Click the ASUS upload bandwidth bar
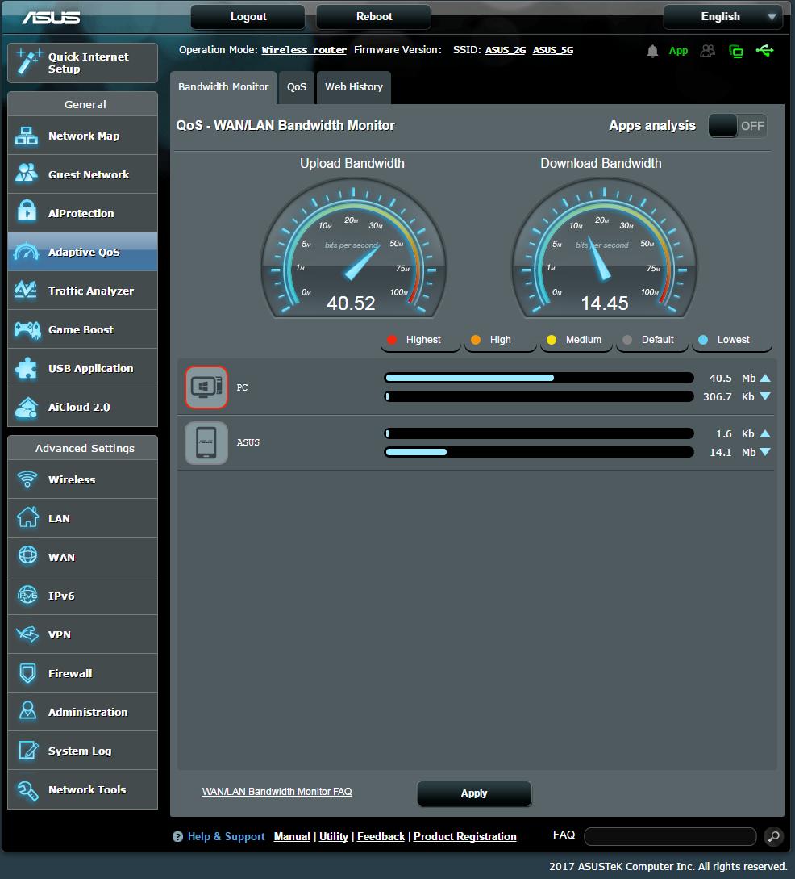Image resolution: width=795 pixels, height=879 pixels. [x=539, y=433]
